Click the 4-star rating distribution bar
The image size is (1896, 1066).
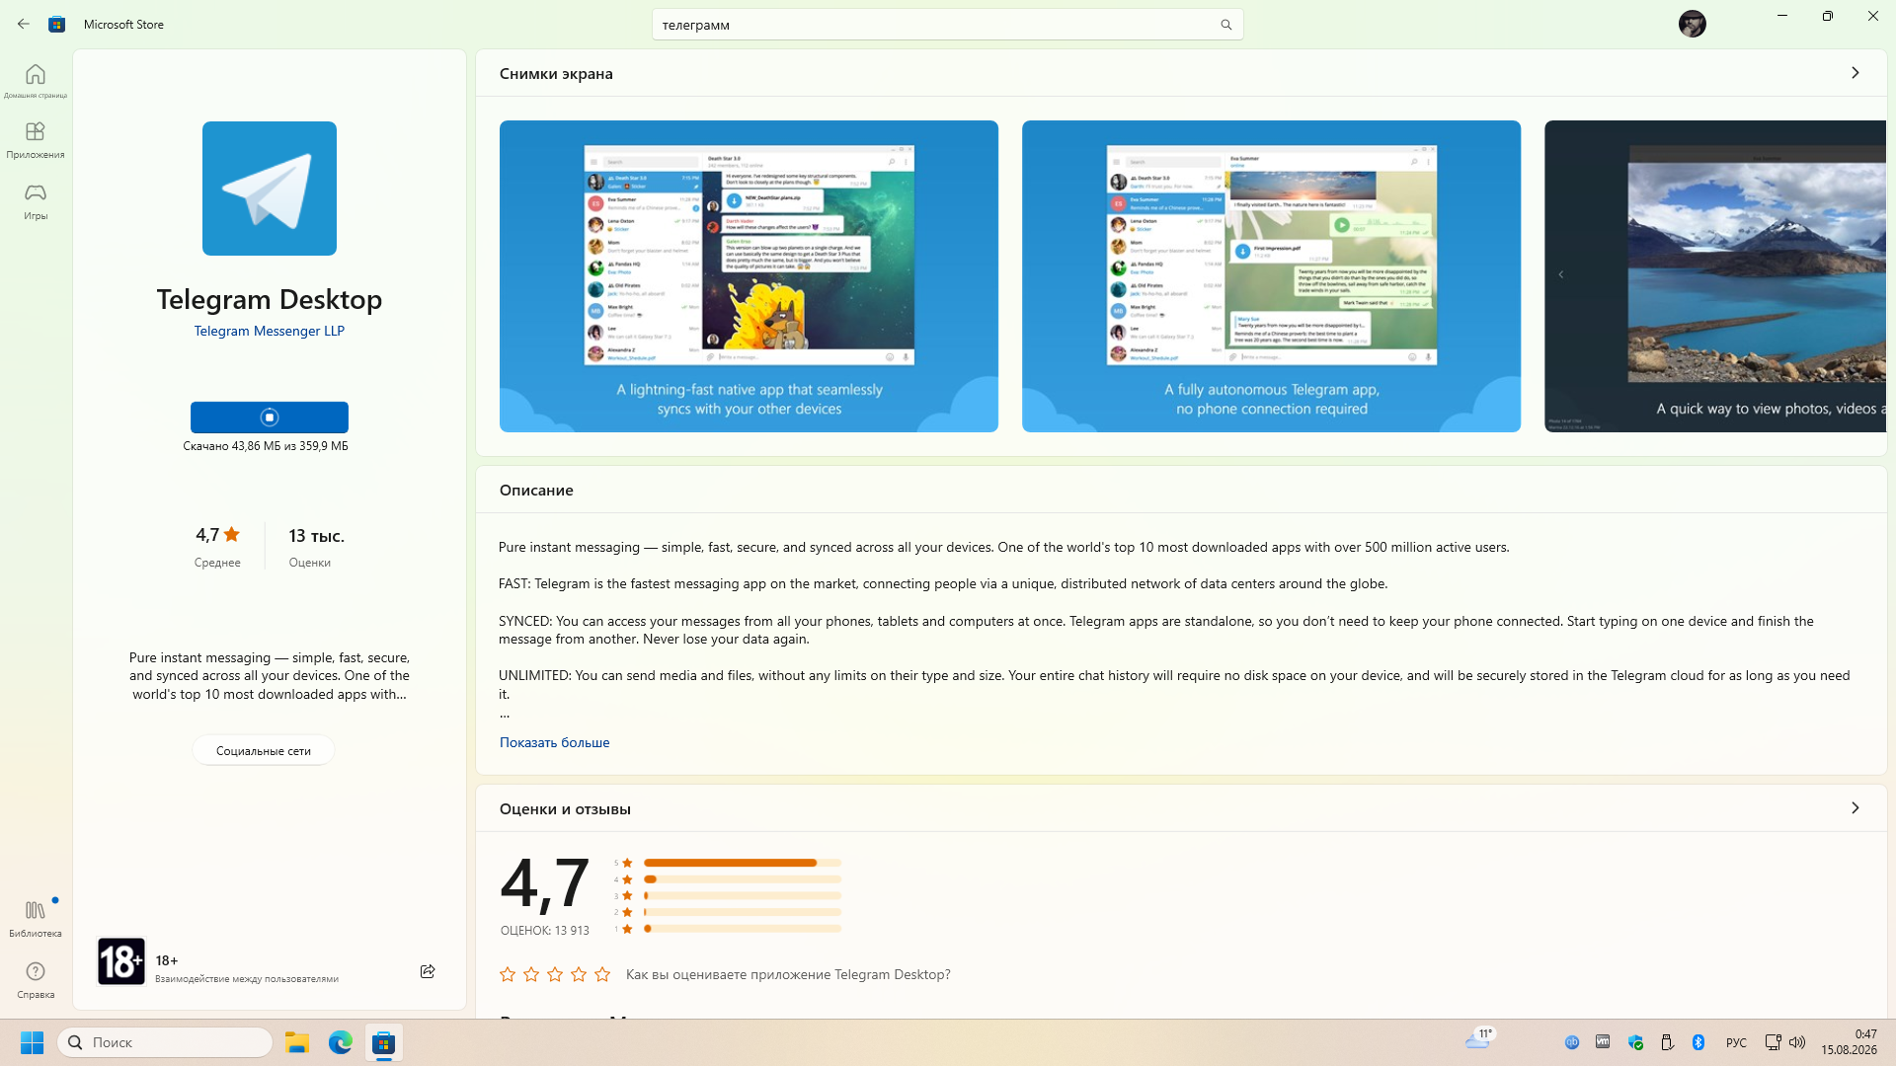point(743,879)
